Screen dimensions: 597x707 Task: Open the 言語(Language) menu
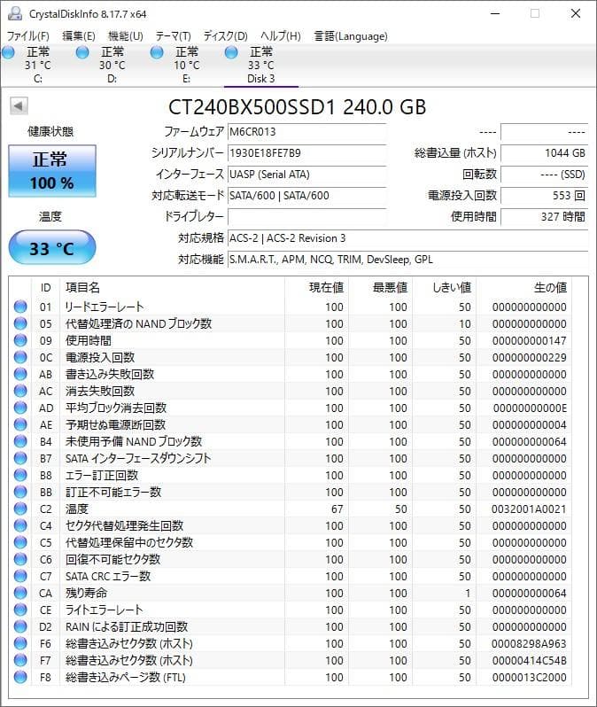[x=351, y=36]
